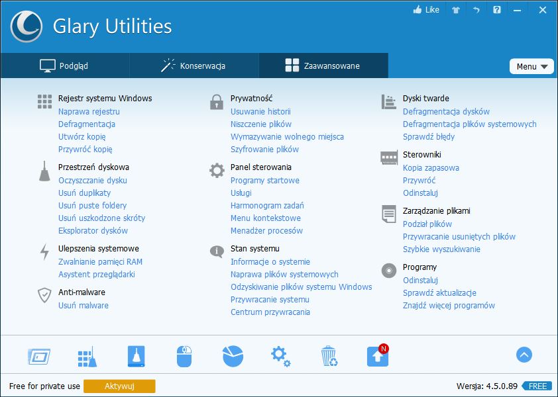Launch the registry cleaner grid-and-broom icon
Image resolution: width=558 pixels, height=397 pixels.
pos(87,357)
